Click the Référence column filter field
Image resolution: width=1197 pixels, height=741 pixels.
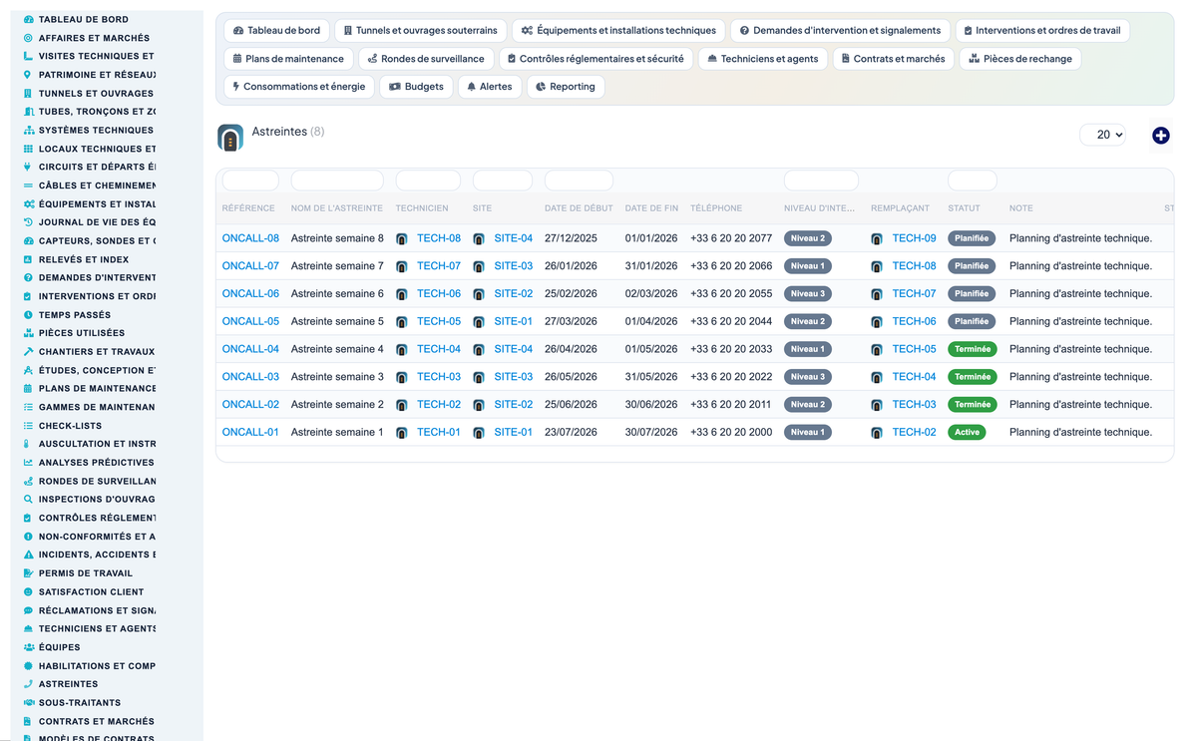pos(250,181)
